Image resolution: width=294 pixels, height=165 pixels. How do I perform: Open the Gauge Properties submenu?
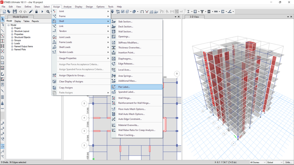(x=81, y=58)
